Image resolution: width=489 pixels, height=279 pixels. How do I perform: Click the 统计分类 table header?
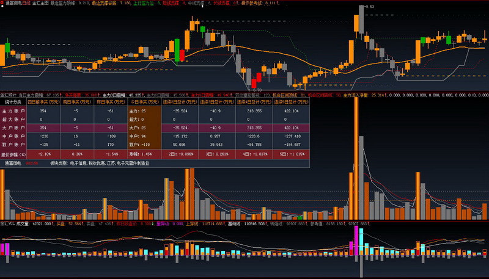click(13, 102)
